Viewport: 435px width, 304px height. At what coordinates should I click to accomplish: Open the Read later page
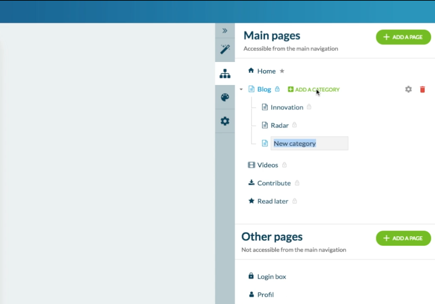coord(273,201)
